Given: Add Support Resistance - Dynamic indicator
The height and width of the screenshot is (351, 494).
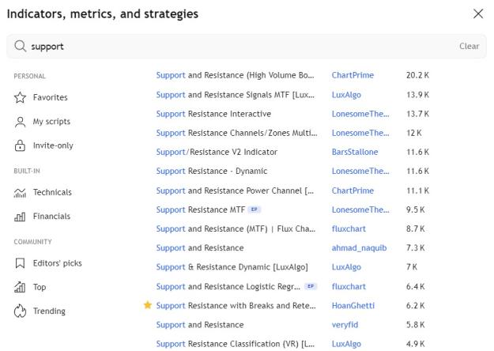Looking at the screenshot, I should (x=212, y=171).
